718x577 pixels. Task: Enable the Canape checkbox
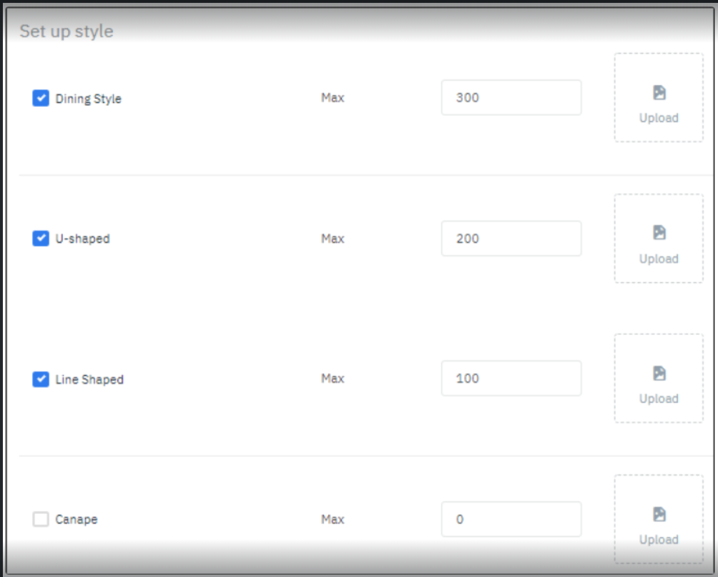pyautogui.click(x=41, y=519)
